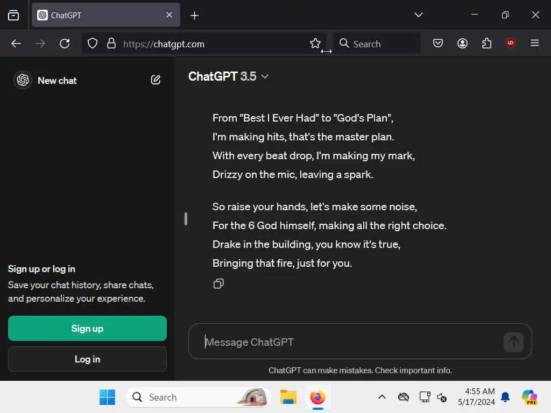Click the Windows taskbar Search box
Viewport: 551px width, 413px height.
(198, 397)
